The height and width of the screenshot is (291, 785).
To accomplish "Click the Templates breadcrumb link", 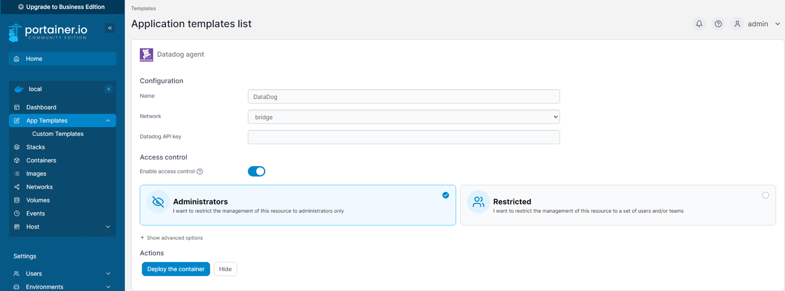I will [x=144, y=8].
